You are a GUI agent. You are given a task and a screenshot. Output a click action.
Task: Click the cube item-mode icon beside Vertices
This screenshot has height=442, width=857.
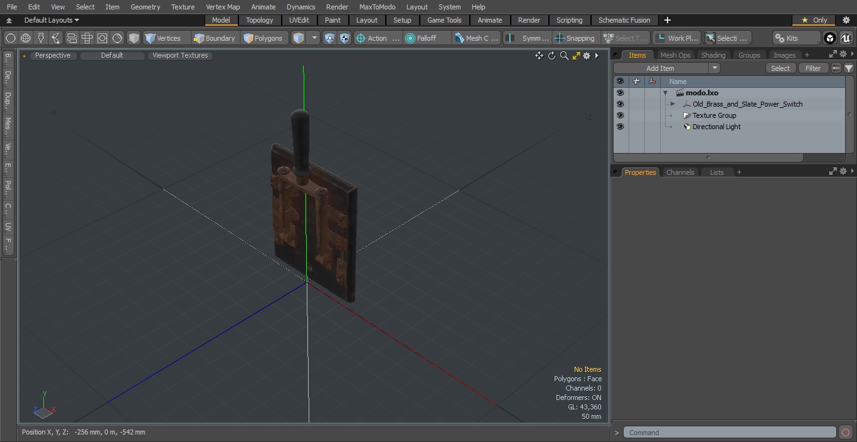(x=134, y=38)
